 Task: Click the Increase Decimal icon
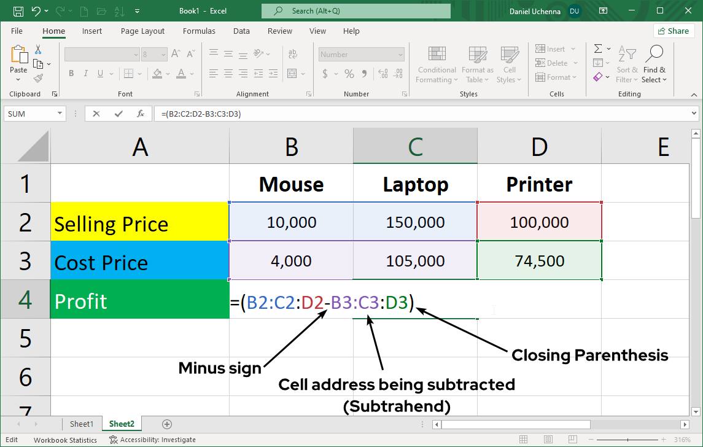coord(384,73)
